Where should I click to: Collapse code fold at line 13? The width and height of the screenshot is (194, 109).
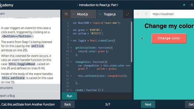point(71,62)
